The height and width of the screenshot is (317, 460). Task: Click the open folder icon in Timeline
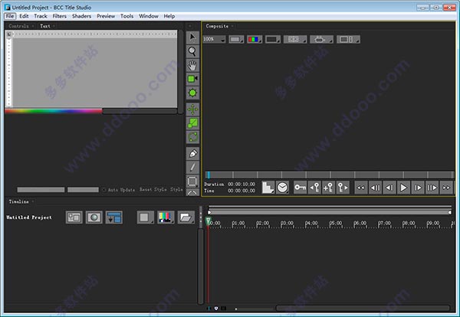click(x=186, y=217)
